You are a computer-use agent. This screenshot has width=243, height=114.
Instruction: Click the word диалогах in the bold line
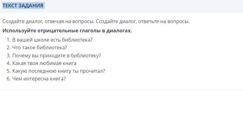(x=119, y=31)
